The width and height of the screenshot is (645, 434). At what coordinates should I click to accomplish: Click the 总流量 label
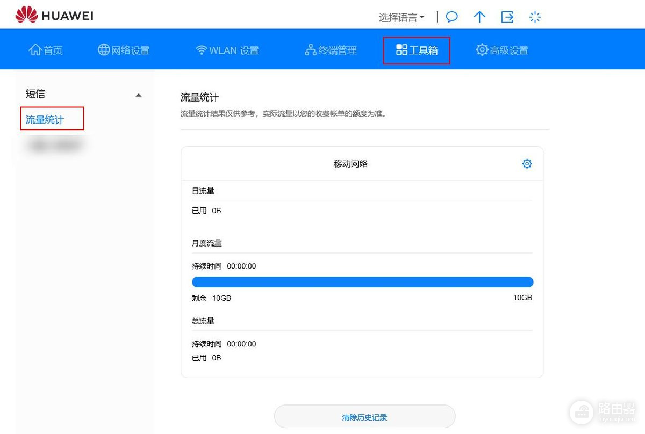(203, 321)
